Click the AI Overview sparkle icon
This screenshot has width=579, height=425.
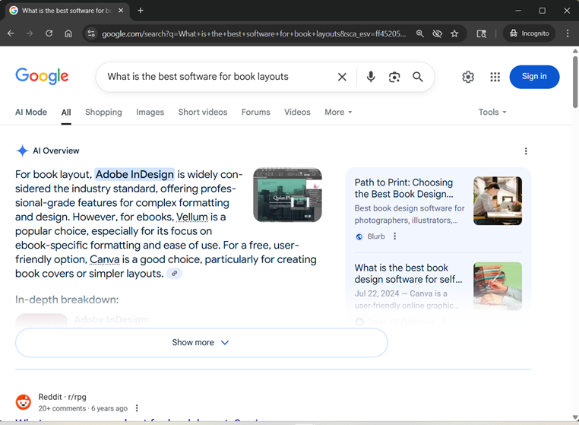(x=22, y=151)
